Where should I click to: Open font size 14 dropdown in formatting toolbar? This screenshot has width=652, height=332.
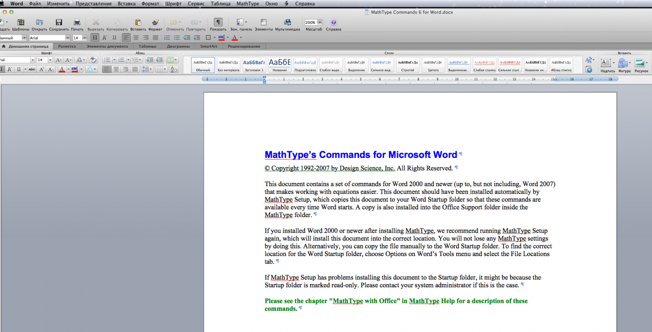[85, 38]
